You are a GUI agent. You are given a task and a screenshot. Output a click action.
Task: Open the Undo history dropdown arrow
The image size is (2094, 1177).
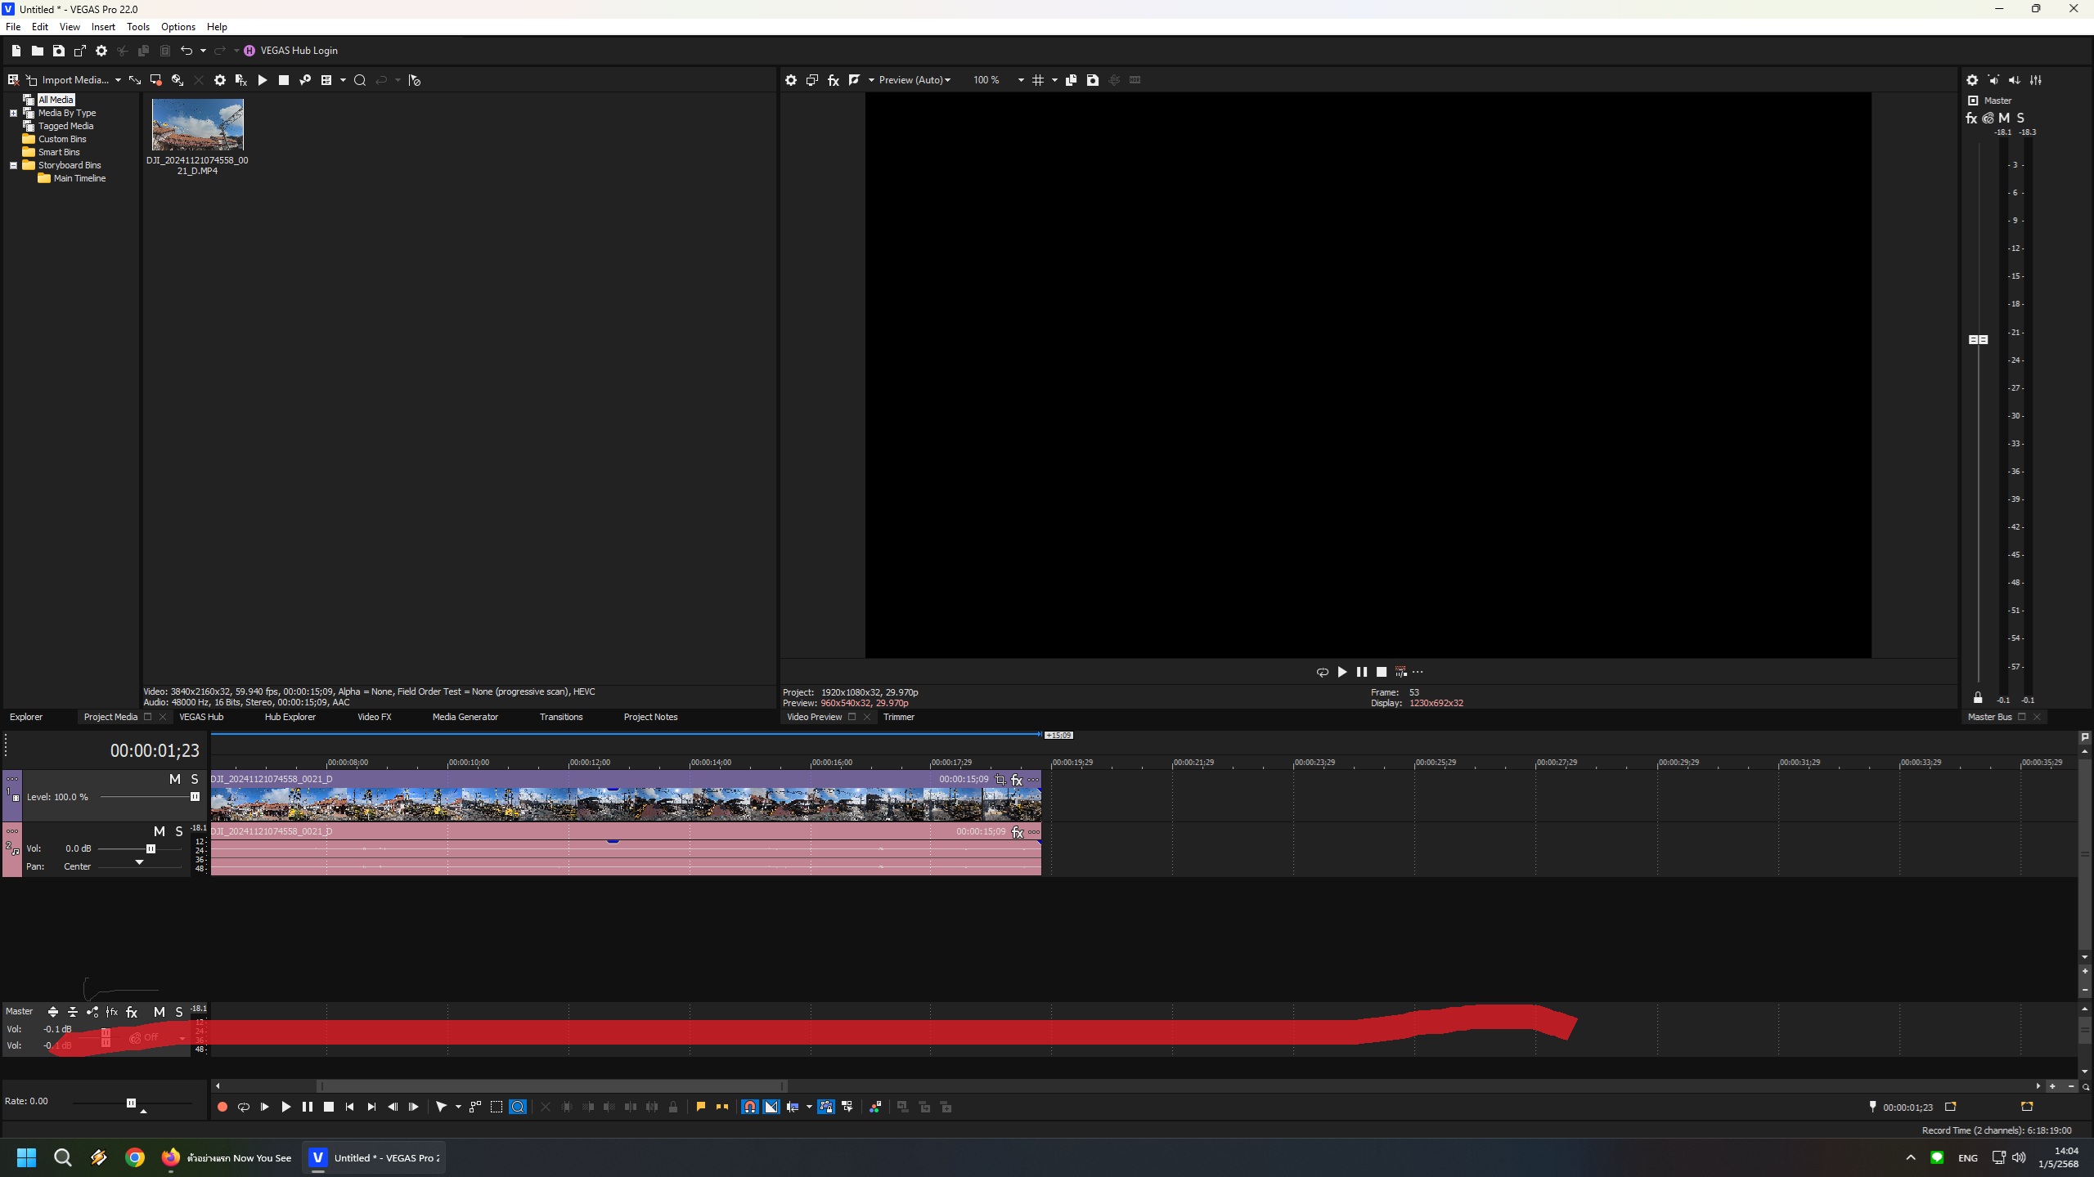203,51
